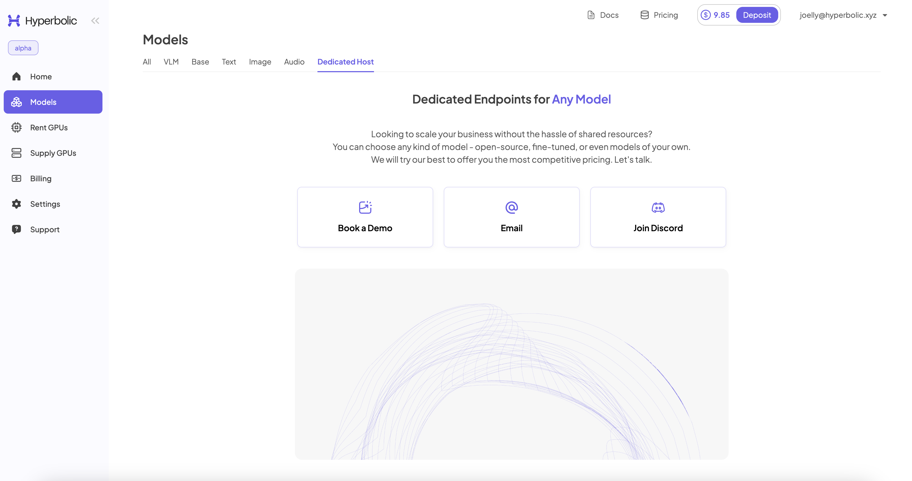Click the Email card label
This screenshot has height=481, width=912.
coord(511,228)
